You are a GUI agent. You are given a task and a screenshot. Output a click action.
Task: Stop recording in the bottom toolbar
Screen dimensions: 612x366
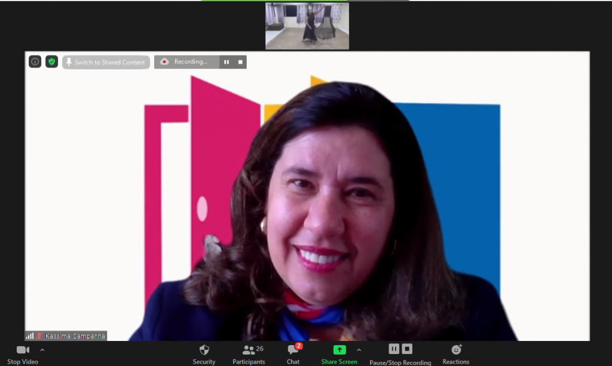pyautogui.click(x=407, y=349)
